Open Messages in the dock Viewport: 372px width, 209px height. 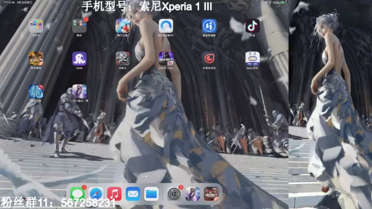coord(77,194)
